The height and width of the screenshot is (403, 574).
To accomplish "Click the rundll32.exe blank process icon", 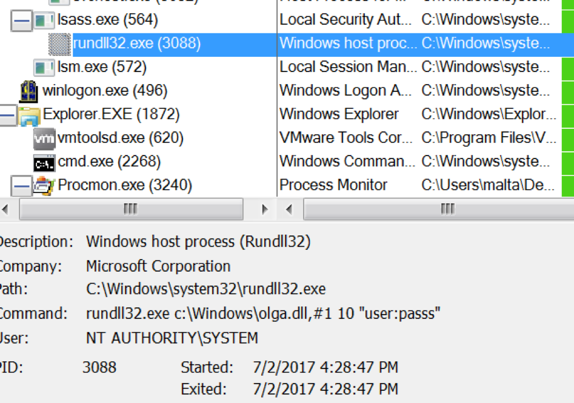I will (59, 44).
